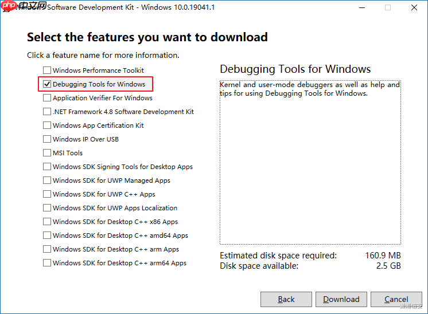The width and height of the screenshot is (428, 314).
Task: Click 'Windows SDK for UWP C++ Apps' label
Action: click(x=104, y=194)
